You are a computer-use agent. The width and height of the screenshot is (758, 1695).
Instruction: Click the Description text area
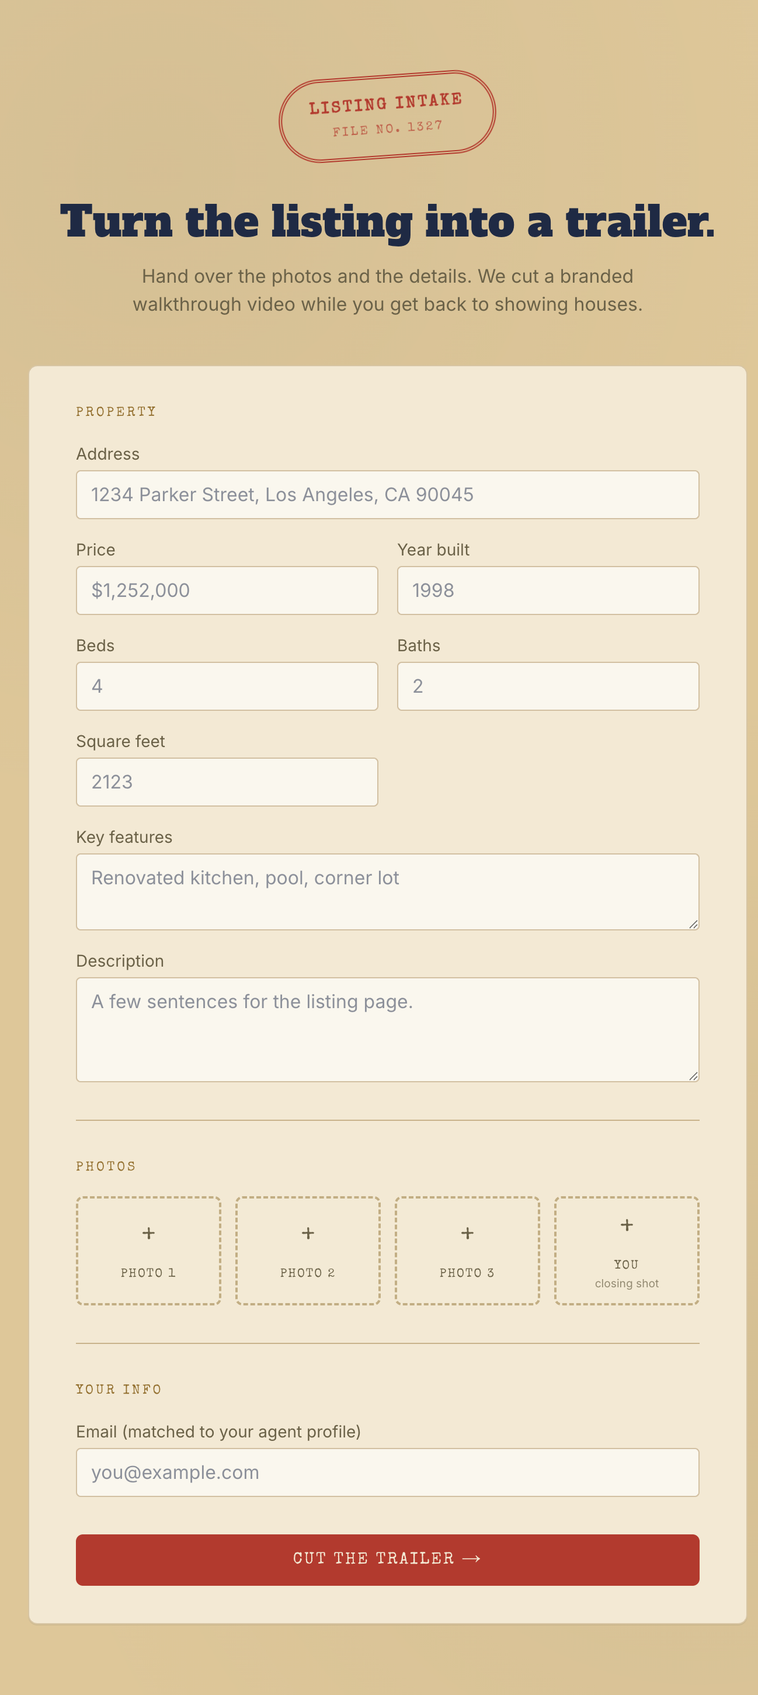(x=388, y=1030)
